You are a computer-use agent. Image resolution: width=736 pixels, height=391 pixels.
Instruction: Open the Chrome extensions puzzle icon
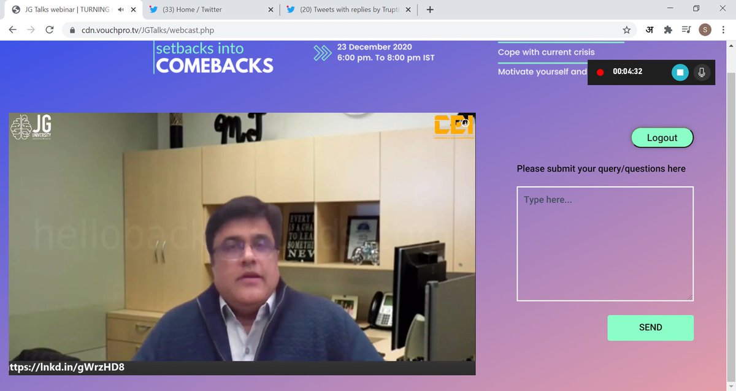tap(669, 30)
